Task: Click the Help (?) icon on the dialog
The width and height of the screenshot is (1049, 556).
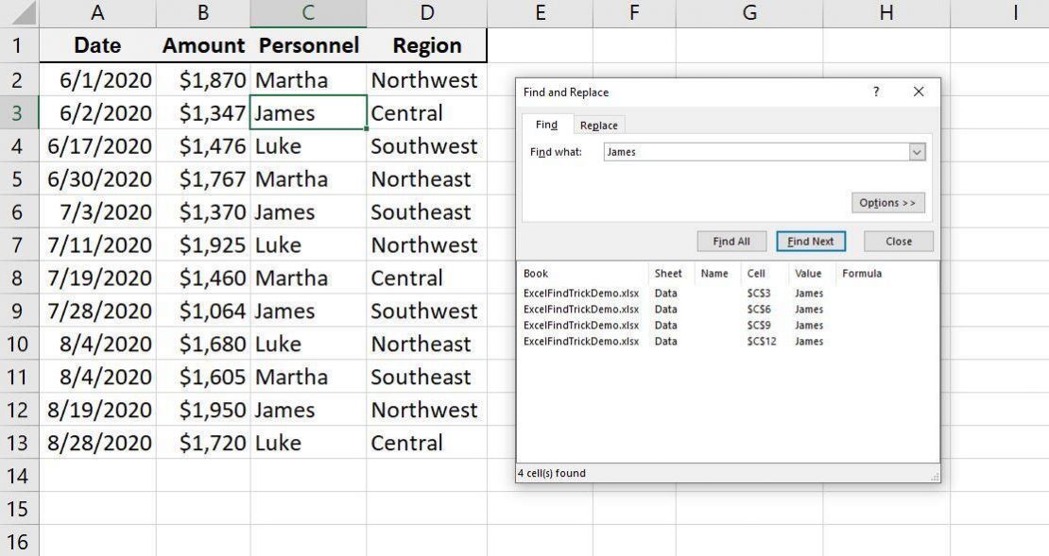Action: coord(876,92)
